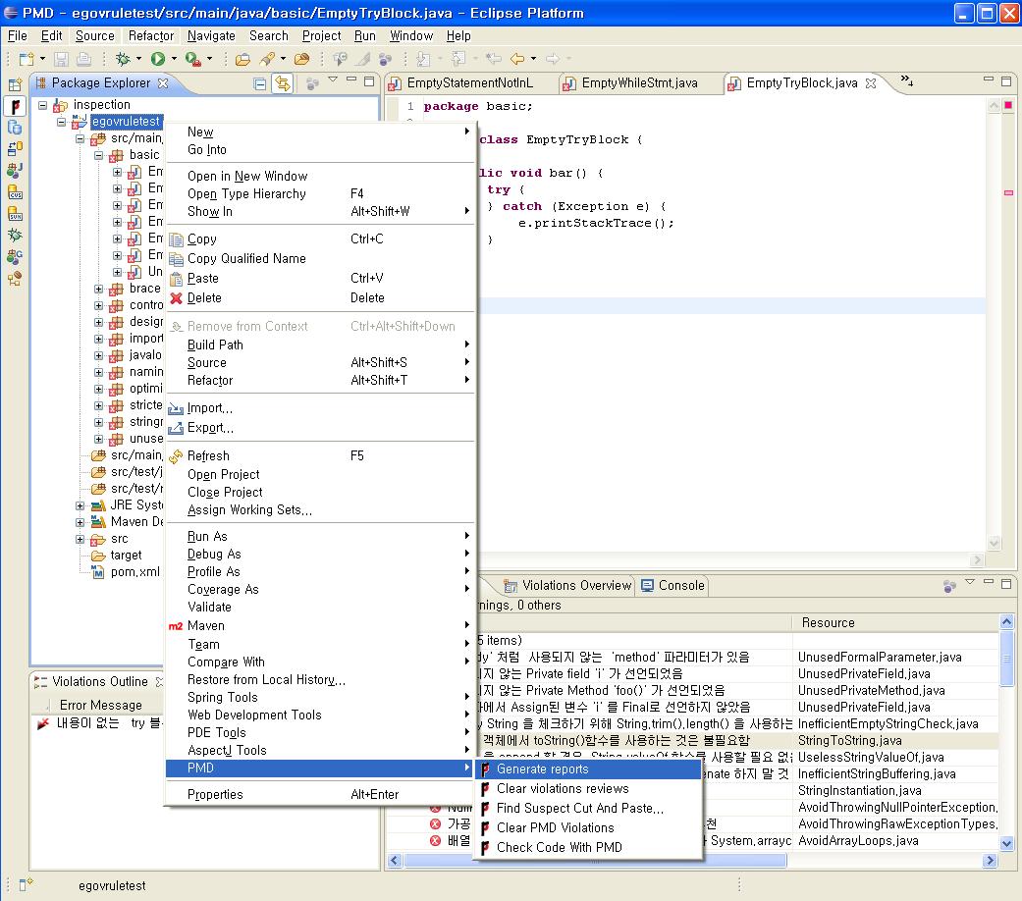Choose Check Code With PMD
This screenshot has width=1022, height=901.
[559, 847]
